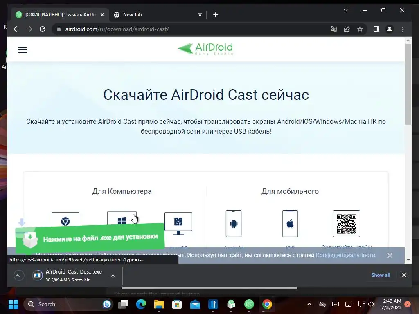419x314 pixels.
Task: Click the page vertical scrollbar
Action: [408, 84]
